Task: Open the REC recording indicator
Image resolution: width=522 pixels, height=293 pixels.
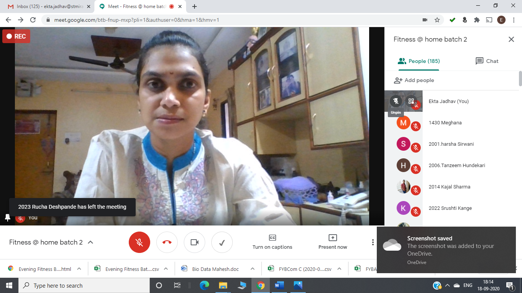Action: click(16, 36)
